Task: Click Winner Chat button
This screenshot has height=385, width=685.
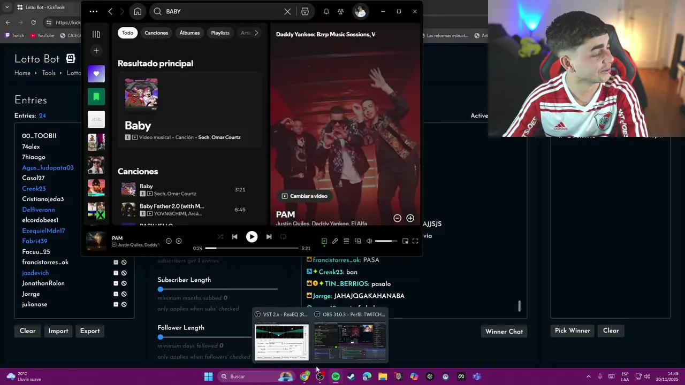Action: point(504,332)
